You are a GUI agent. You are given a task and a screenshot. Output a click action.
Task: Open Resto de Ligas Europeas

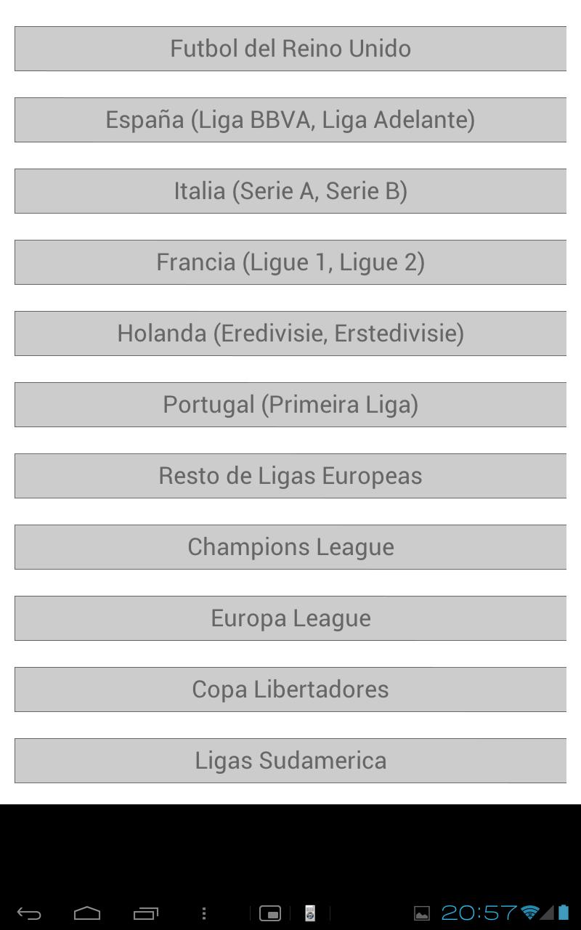point(290,476)
